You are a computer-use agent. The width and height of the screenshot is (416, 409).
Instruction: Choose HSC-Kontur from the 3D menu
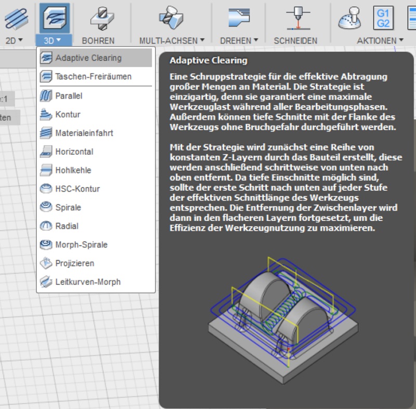pyautogui.click(x=96, y=188)
